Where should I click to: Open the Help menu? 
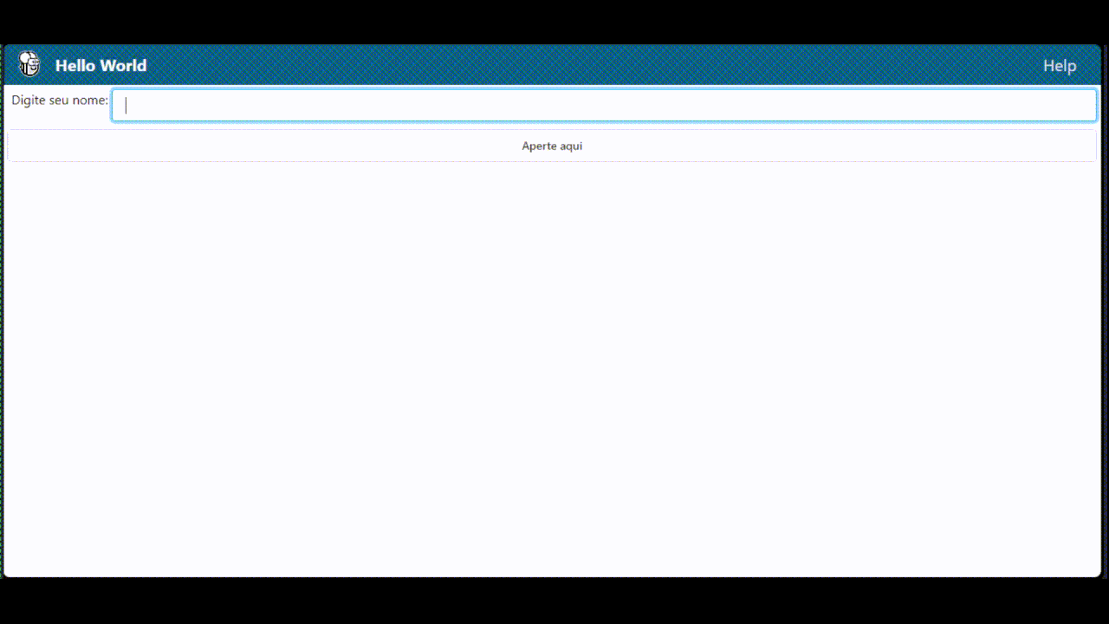[x=1059, y=66]
